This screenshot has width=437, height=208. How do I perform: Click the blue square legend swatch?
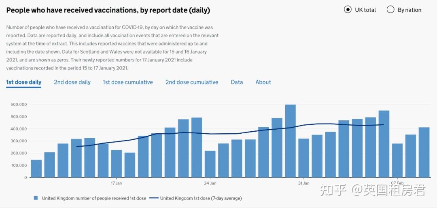click(x=36, y=198)
